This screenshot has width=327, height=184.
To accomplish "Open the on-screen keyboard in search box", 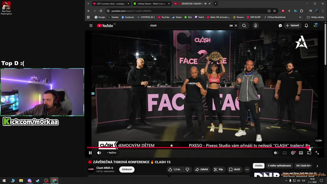I will click(231, 26).
